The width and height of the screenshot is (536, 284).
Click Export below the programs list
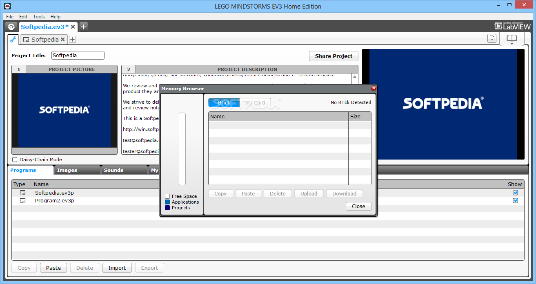pos(149,268)
